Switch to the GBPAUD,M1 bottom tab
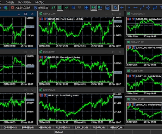Screen dimensions: 162x134 pyautogui.click(x=117, y=128)
